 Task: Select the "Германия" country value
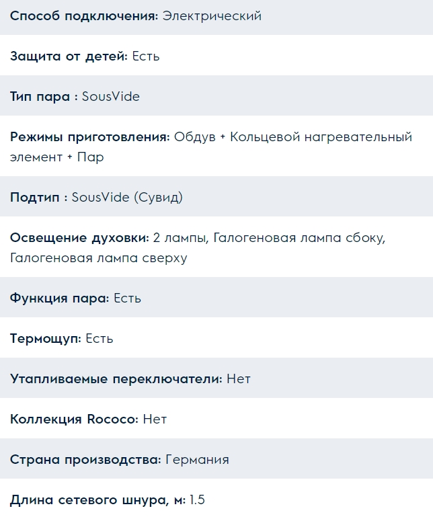[x=198, y=460]
